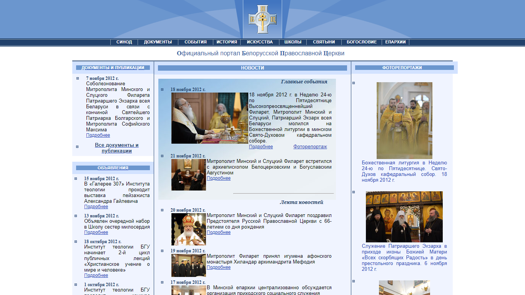Open the СОБЫТИЯ menu item
The width and height of the screenshot is (525, 295).
(196, 42)
